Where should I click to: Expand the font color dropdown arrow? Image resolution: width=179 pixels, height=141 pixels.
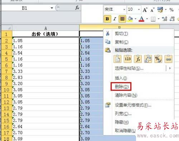tap(147, 19)
